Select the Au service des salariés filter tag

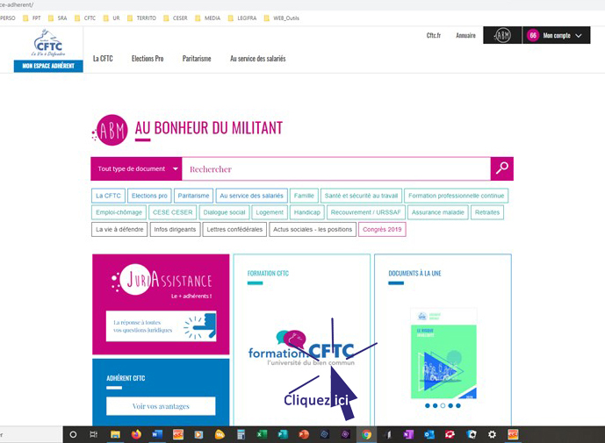[251, 196]
